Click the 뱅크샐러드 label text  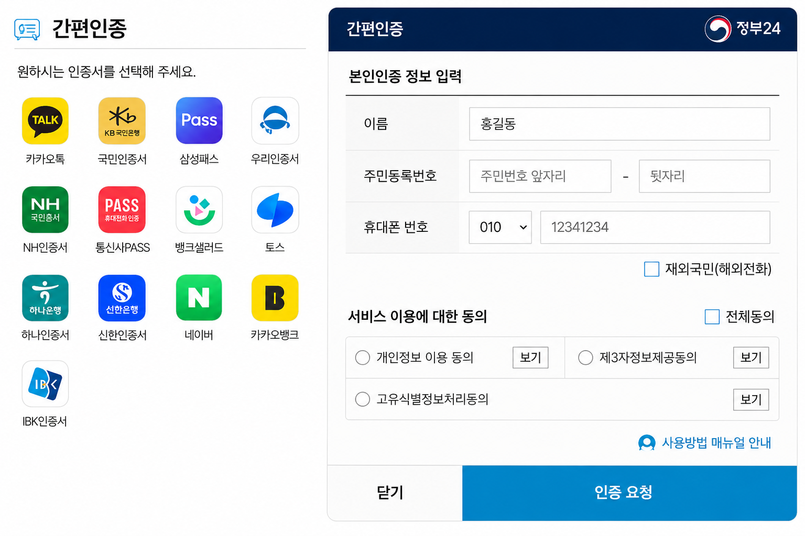coord(199,248)
